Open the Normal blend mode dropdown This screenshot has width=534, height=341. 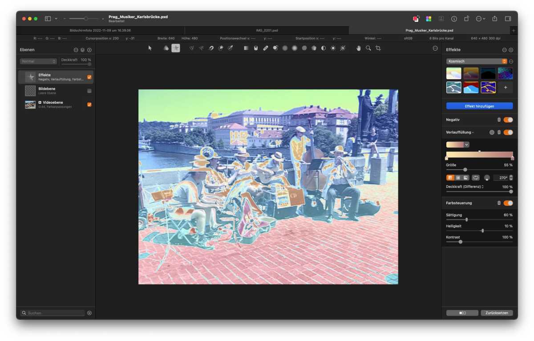[38, 61]
